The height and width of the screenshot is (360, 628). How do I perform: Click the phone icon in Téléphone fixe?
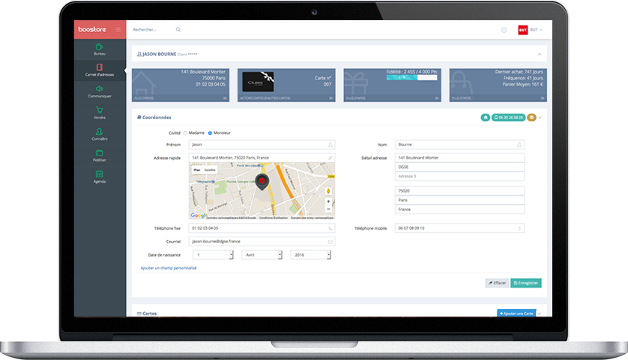(330, 228)
